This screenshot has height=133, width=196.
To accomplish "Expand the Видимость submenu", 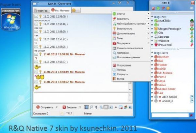I will tap(131, 19).
